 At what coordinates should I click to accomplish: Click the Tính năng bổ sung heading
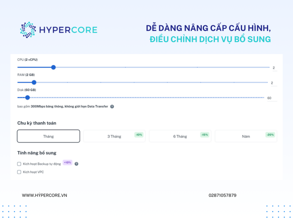[x=37, y=153]
